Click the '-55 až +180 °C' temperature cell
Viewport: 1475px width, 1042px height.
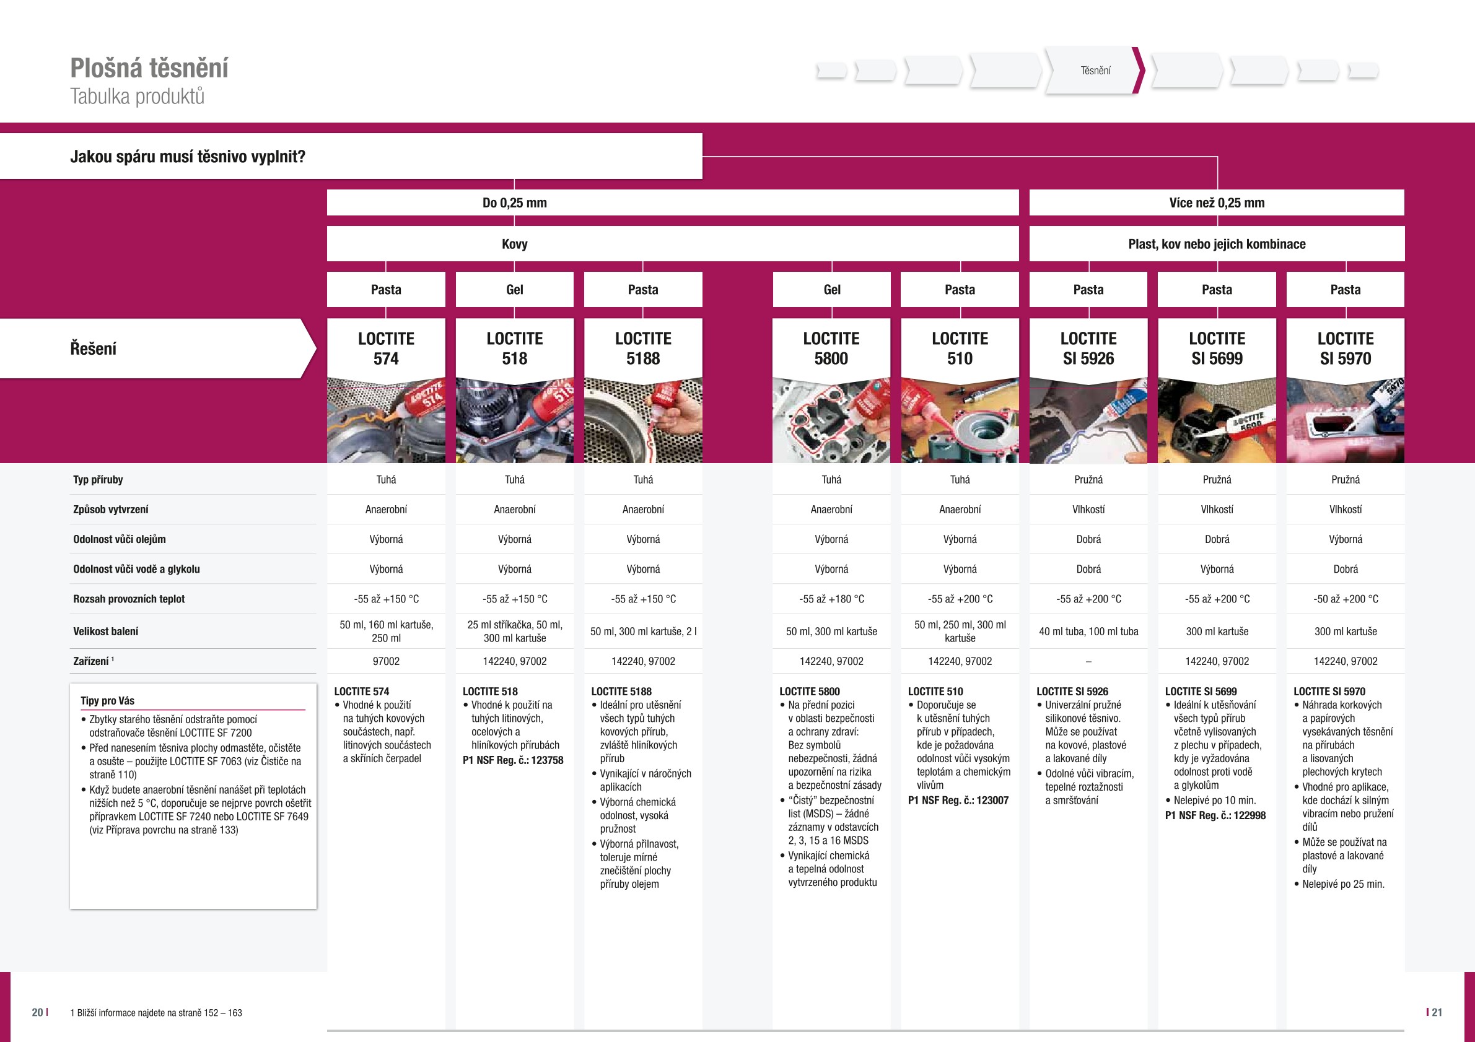tap(831, 599)
